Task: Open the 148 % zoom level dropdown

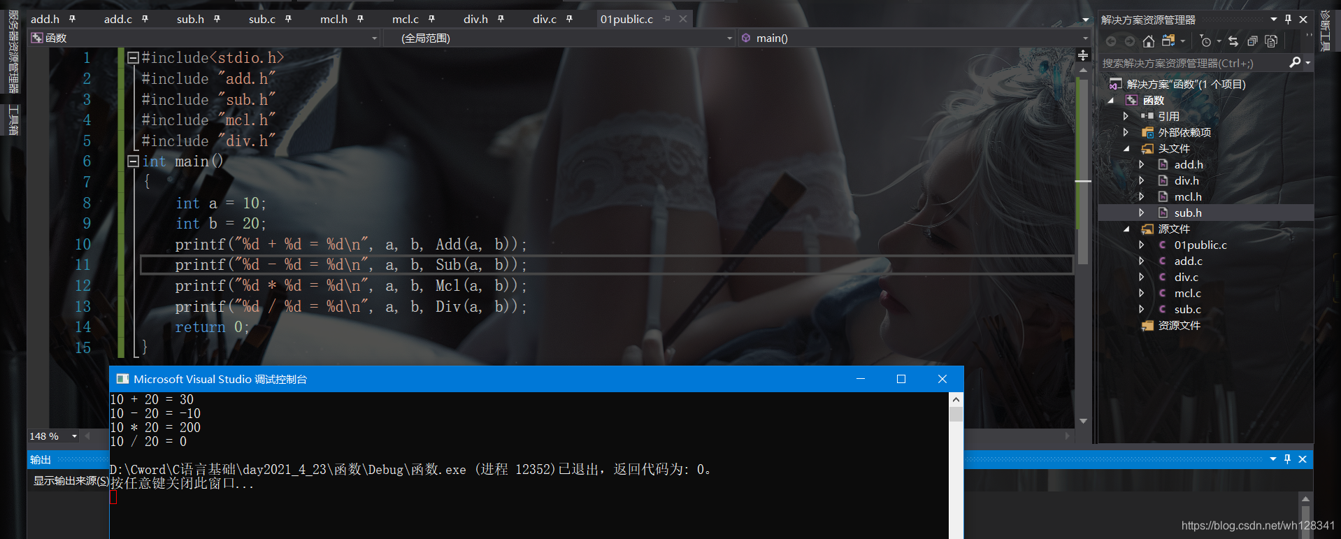Action: coord(74,436)
